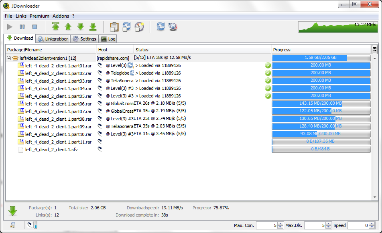382x233 pixels.
Task: Click package progress bar 1.58 GB/2.06 GB
Action: pyautogui.click(x=321, y=58)
